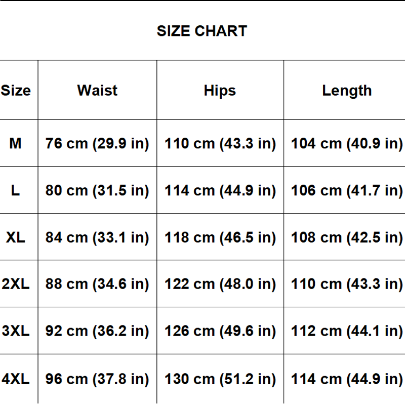Click the M size row label
Viewport: 405px width, 405px height.
pyautogui.click(x=16, y=143)
